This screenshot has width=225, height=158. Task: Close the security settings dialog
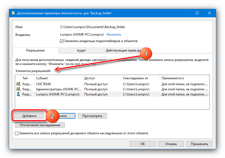pyautogui.click(x=210, y=13)
